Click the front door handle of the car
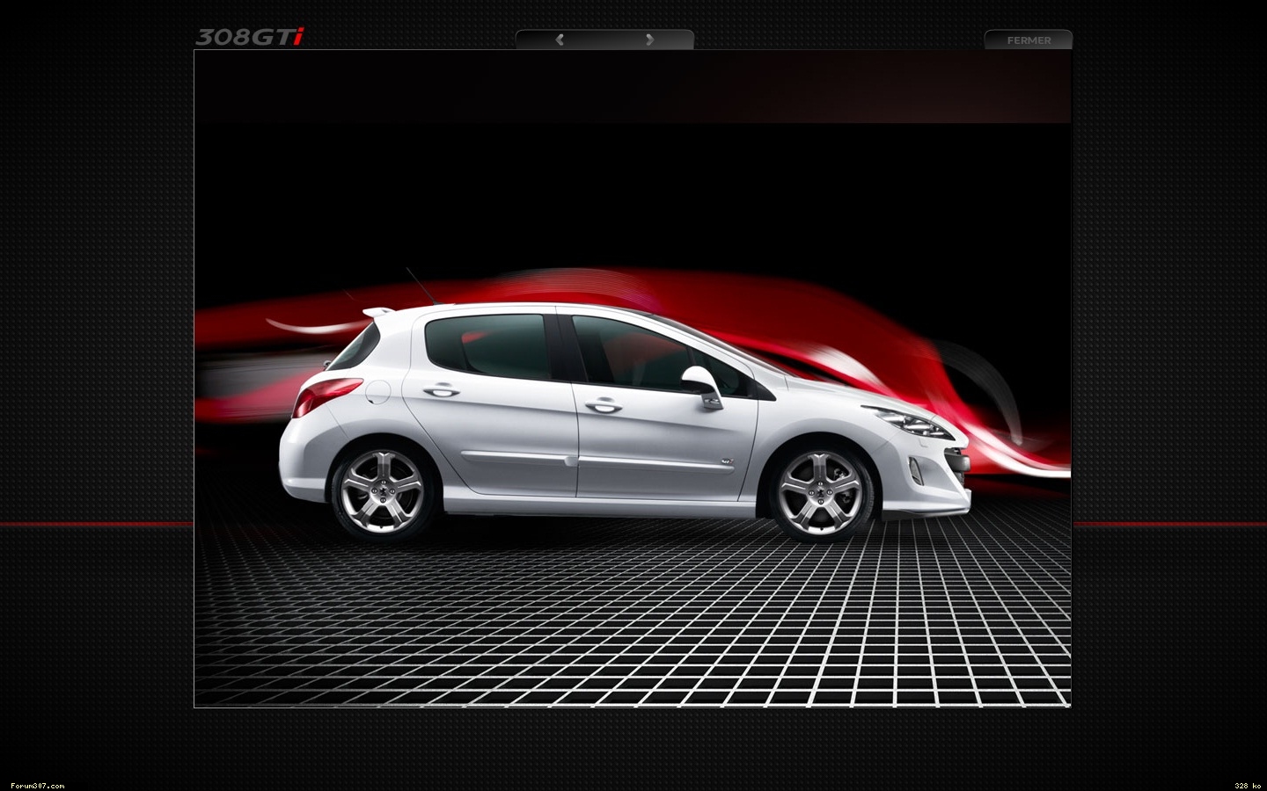The image size is (1267, 791). [x=604, y=404]
